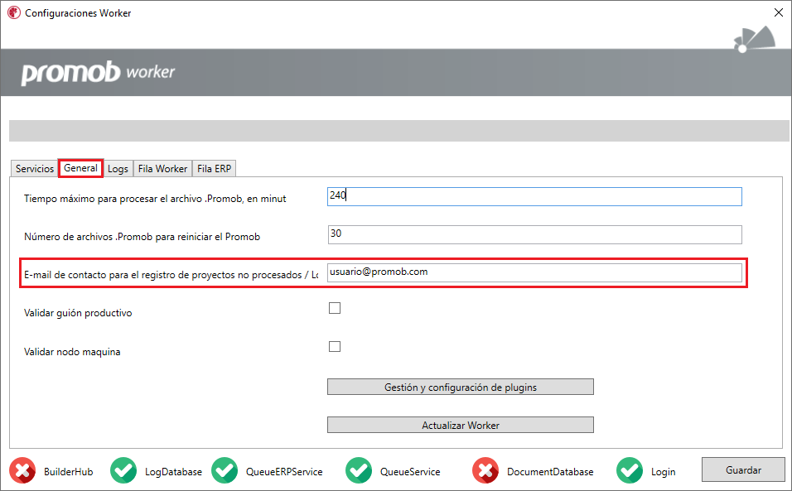Click the QueueService status label

click(410, 472)
